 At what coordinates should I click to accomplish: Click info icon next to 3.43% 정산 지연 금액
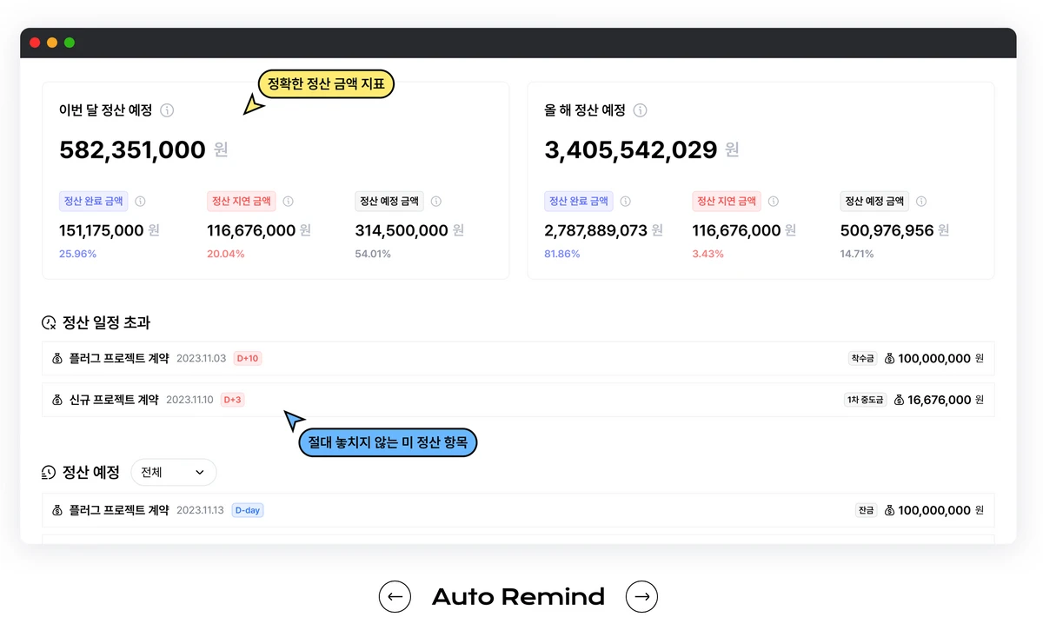click(x=773, y=201)
